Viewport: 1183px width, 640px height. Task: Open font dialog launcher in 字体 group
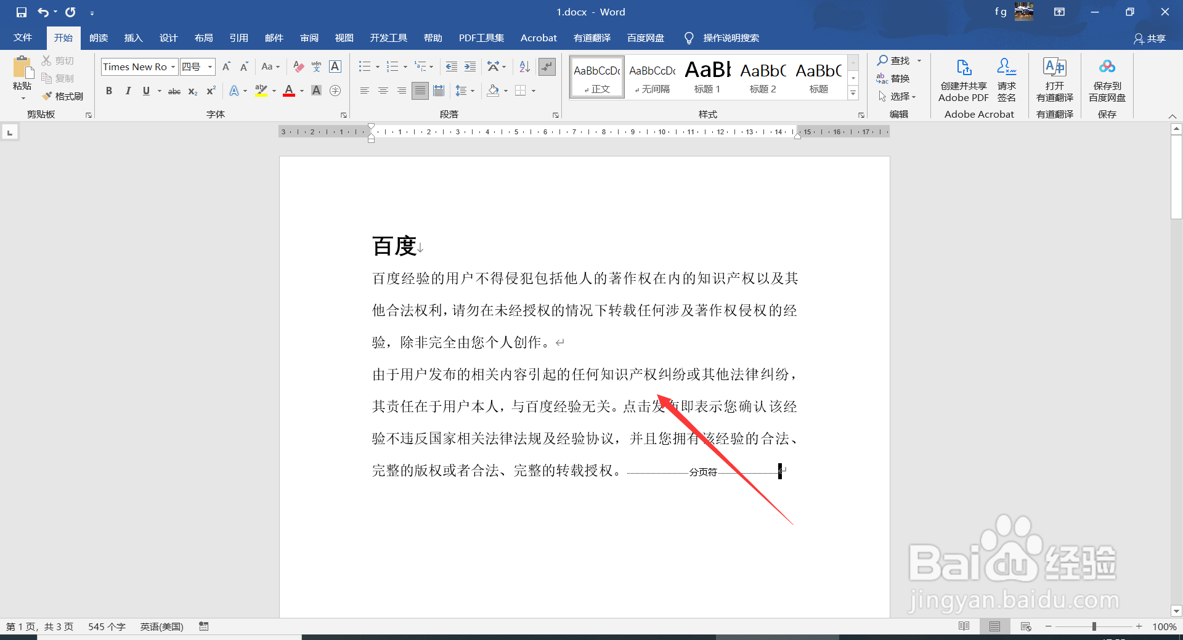tap(344, 115)
